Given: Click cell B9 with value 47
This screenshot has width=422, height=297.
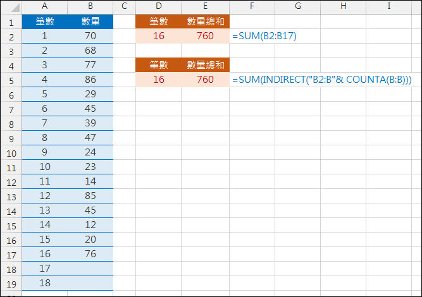Looking at the screenshot, I should 90,138.
